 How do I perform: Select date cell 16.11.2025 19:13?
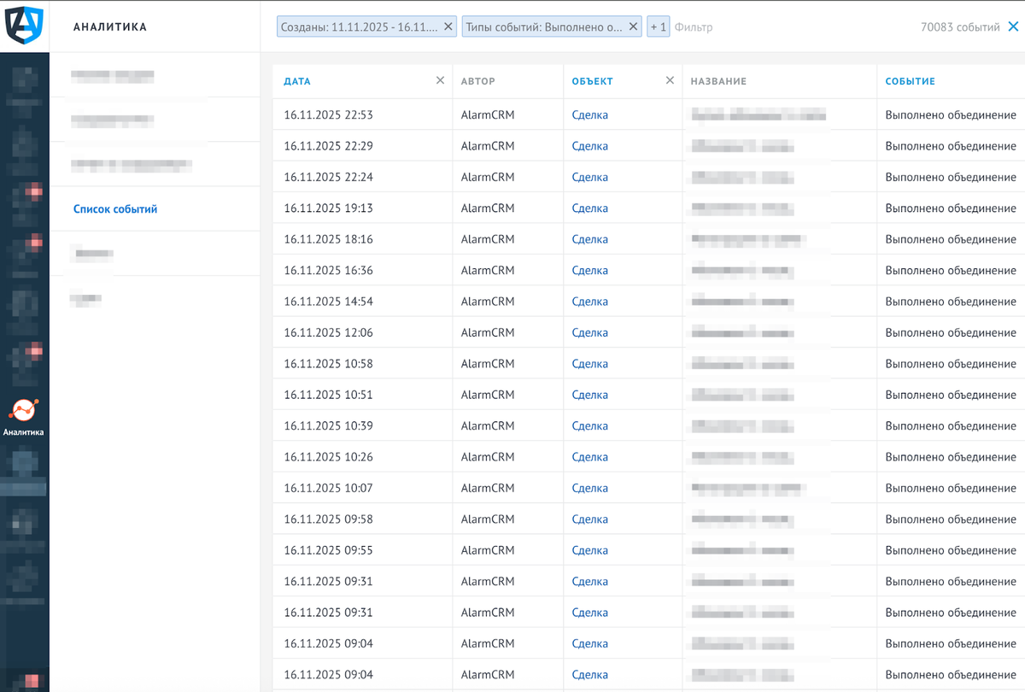329,208
